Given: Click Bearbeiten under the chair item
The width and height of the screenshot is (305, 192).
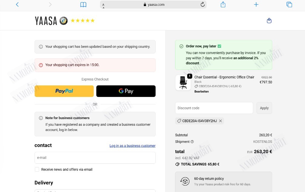Looking at the screenshot, I should (x=201, y=91).
